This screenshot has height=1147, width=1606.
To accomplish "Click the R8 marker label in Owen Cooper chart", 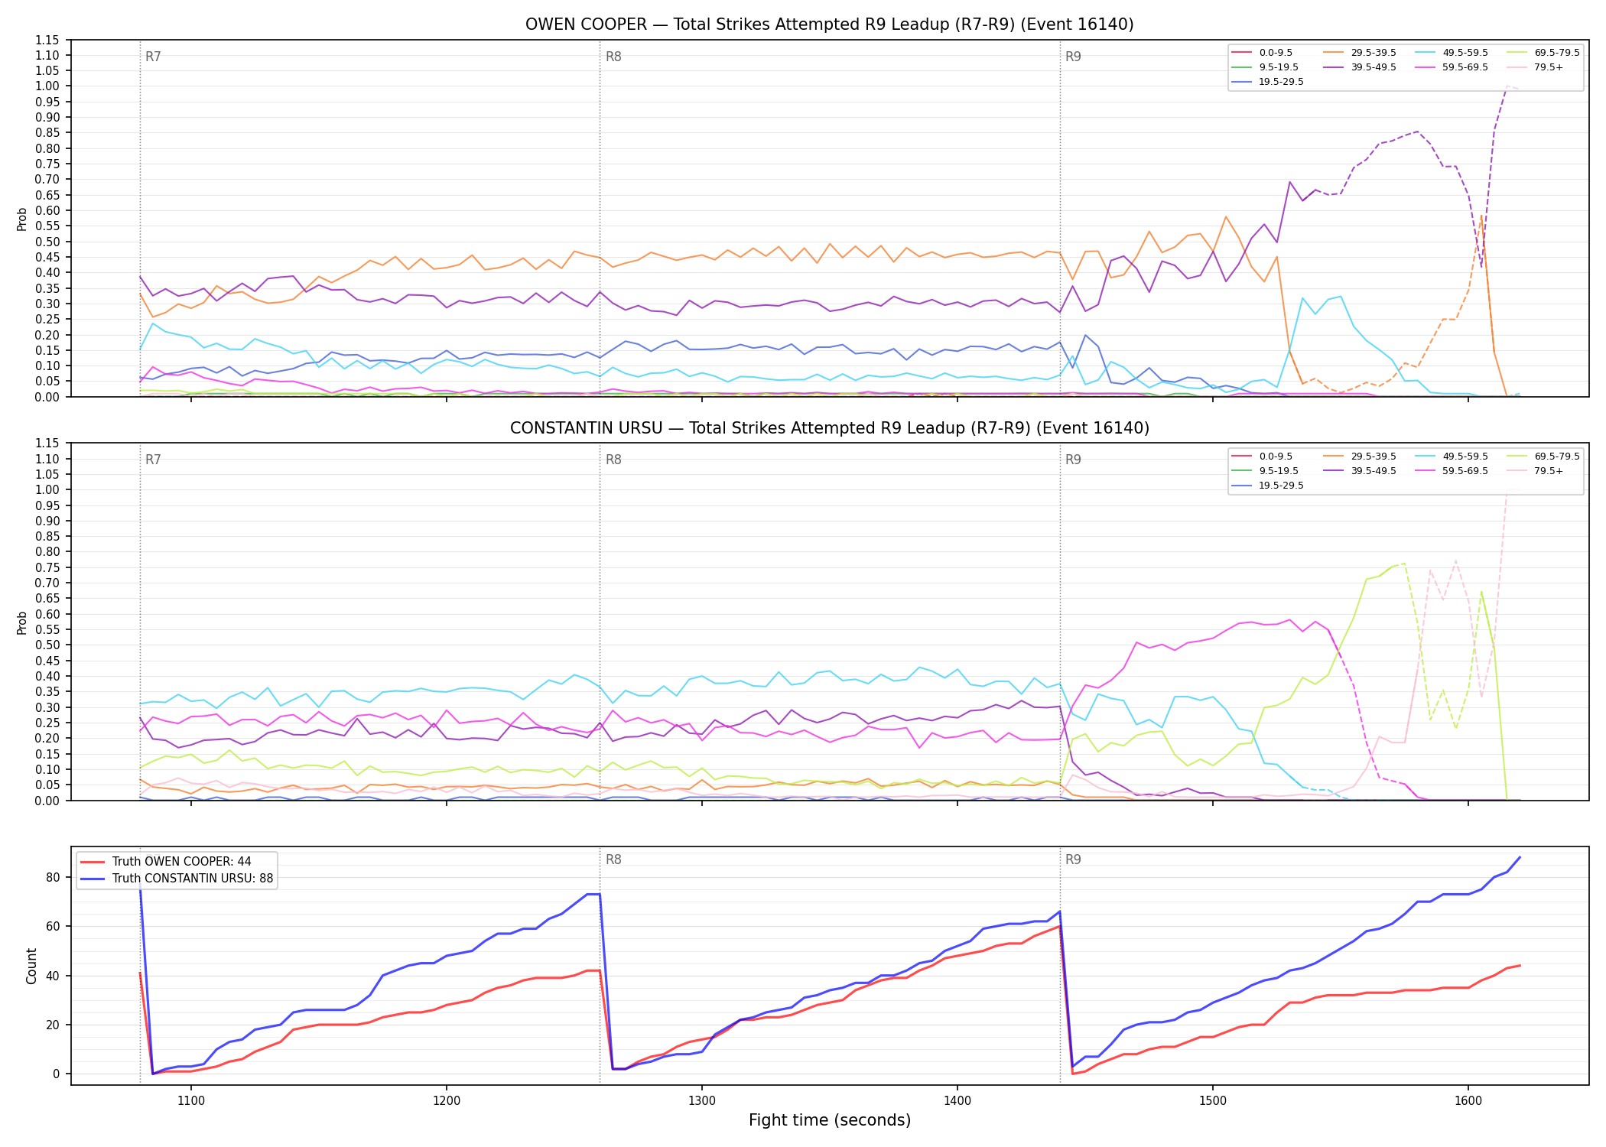I will pyautogui.click(x=613, y=57).
